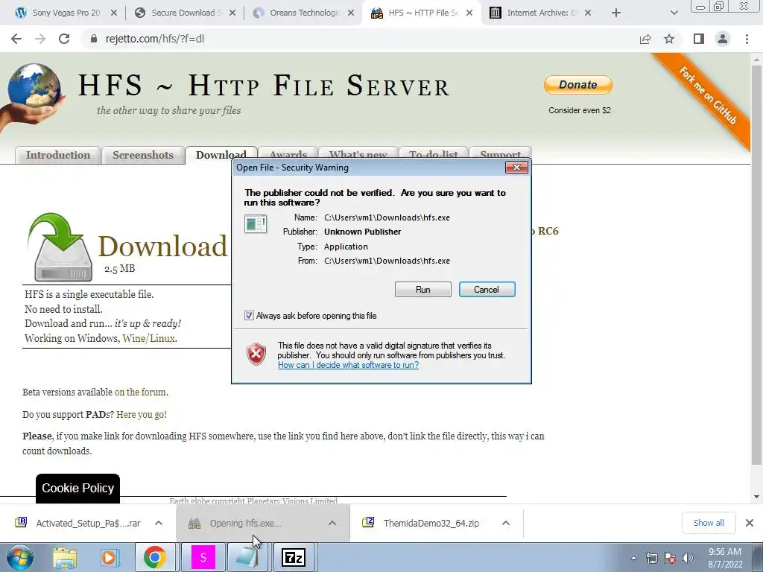Open the 'Here you go!' PAD link

point(141,415)
